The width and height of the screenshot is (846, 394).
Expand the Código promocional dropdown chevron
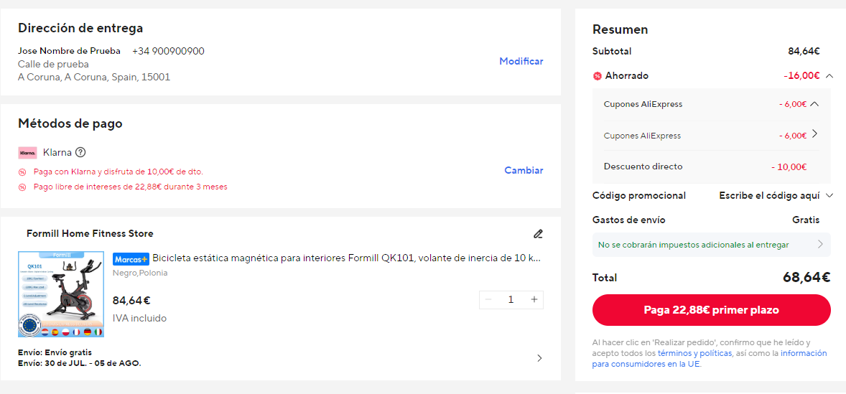829,196
